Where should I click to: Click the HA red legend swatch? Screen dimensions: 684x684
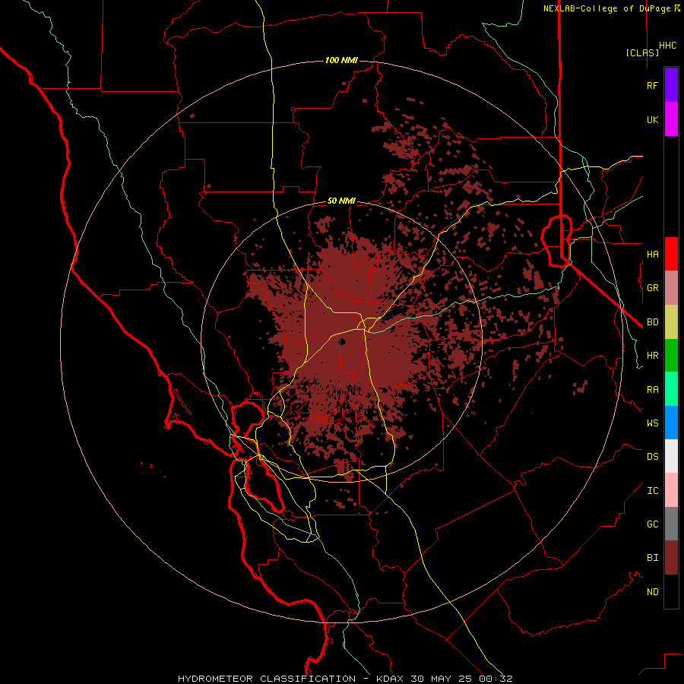[671, 254]
